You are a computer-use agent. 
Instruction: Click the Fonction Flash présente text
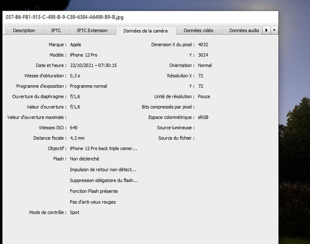pos(93,191)
